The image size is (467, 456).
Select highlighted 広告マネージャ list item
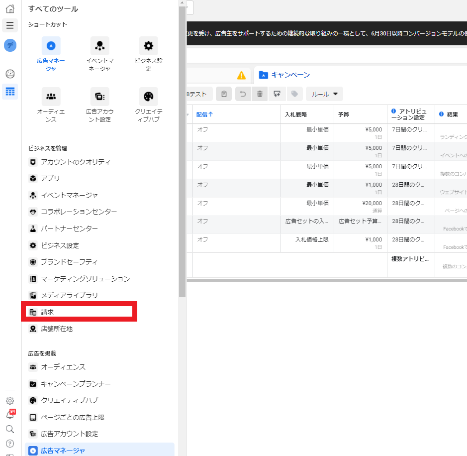pyautogui.click(x=99, y=450)
